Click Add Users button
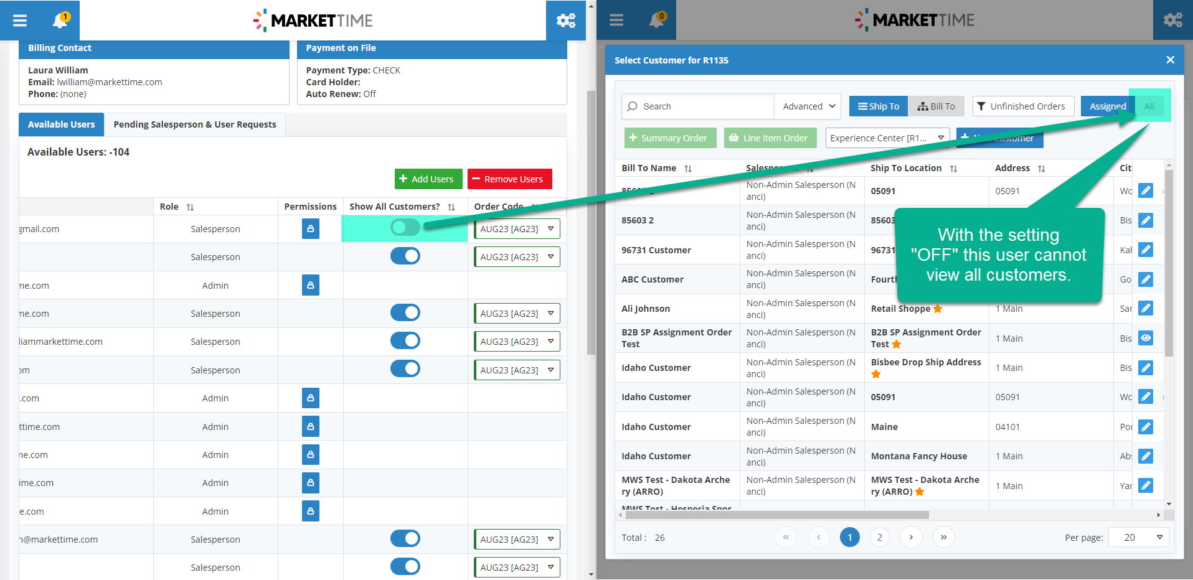 (428, 179)
